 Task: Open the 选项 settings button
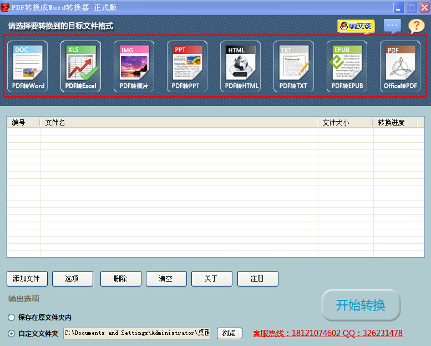(x=73, y=279)
